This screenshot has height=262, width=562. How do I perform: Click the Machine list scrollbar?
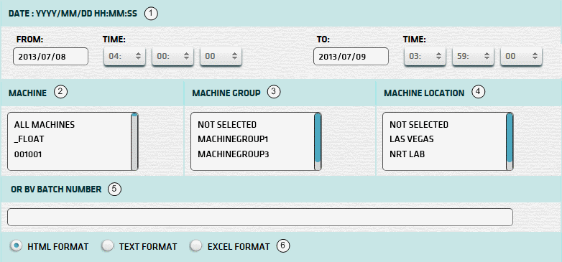(134, 141)
